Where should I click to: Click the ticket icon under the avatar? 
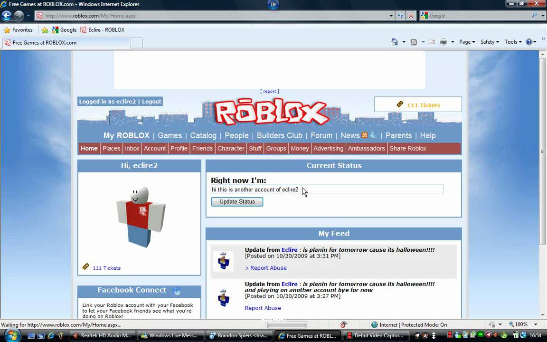tap(85, 266)
